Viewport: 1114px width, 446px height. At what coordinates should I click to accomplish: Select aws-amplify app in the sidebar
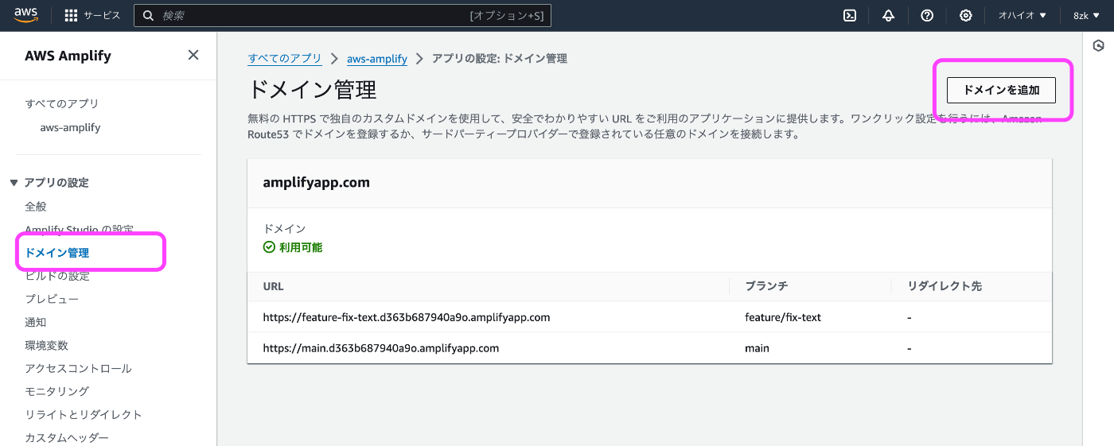70,127
